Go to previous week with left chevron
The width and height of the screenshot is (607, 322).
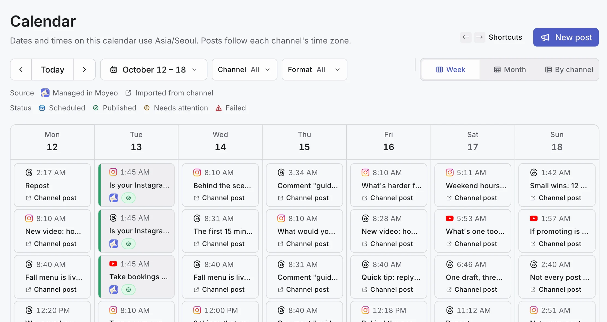tap(21, 70)
